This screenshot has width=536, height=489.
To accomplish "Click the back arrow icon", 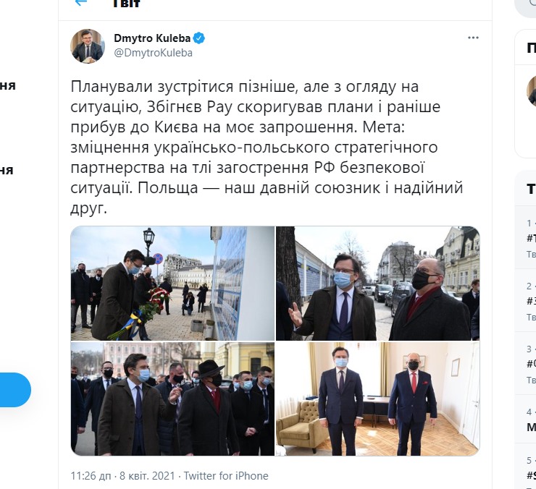I will point(81,3).
